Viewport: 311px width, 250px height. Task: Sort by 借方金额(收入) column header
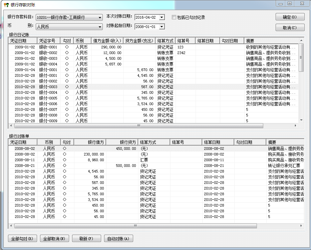pos(107,41)
